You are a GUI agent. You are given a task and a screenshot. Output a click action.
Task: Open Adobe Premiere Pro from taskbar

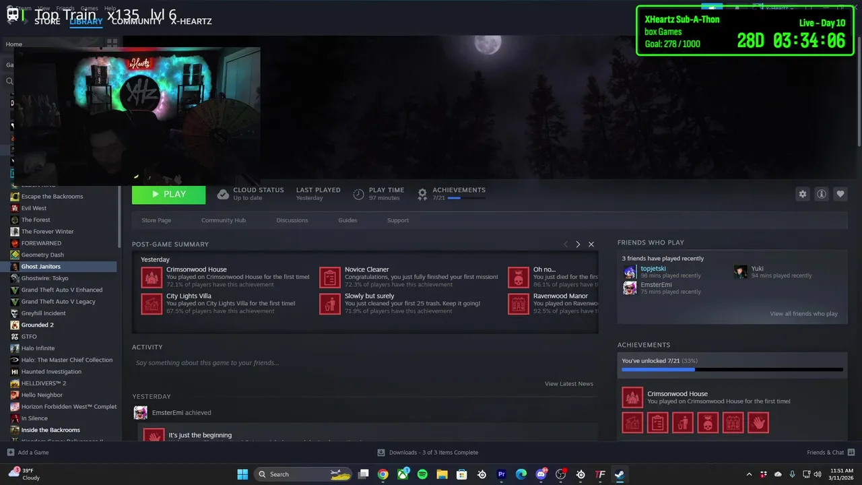pyautogui.click(x=501, y=474)
